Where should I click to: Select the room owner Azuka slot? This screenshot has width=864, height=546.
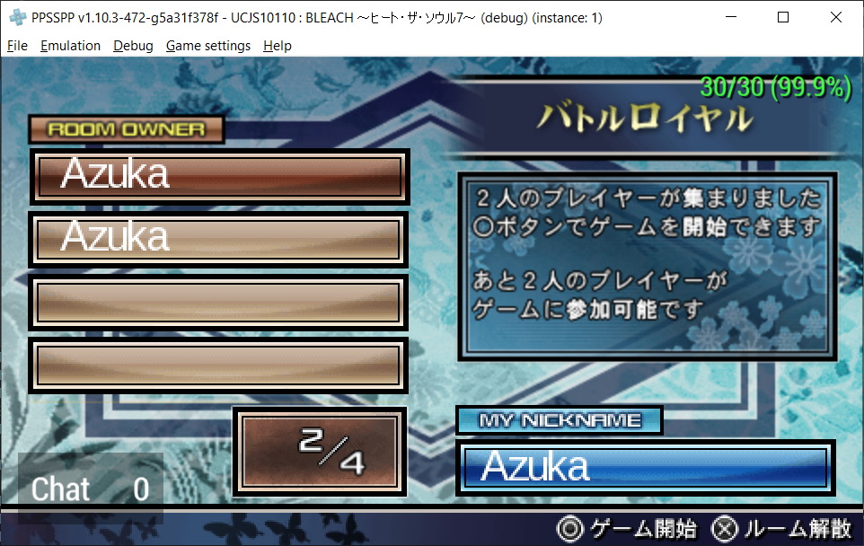[218, 176]
